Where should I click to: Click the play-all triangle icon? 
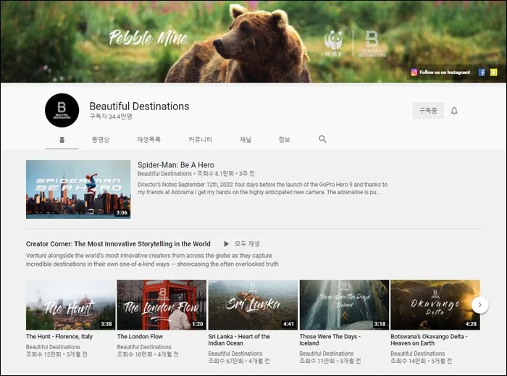(x=226, y=243)
